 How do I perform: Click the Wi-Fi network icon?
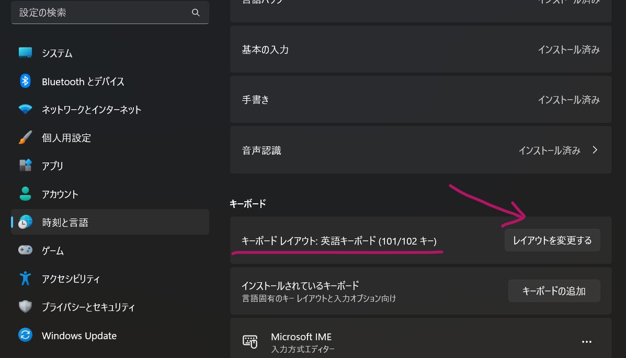[x=25, y=109]
